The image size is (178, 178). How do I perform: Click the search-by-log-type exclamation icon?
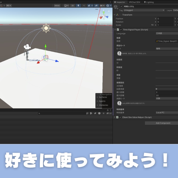(99, 113)
